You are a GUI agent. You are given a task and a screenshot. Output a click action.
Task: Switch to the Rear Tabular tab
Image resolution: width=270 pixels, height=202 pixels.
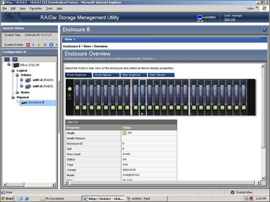click(161, 75)
